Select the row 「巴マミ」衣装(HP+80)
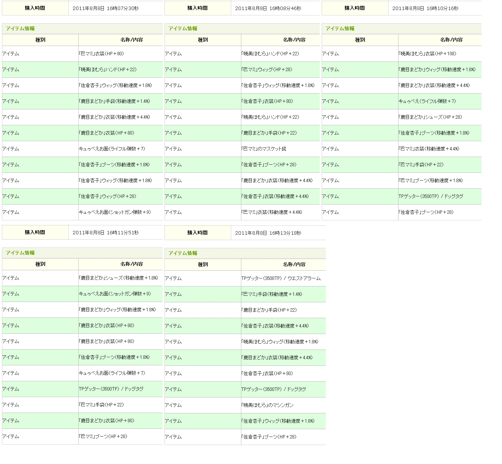The width and height of the screenshot is (502, 464). (82, 54)
